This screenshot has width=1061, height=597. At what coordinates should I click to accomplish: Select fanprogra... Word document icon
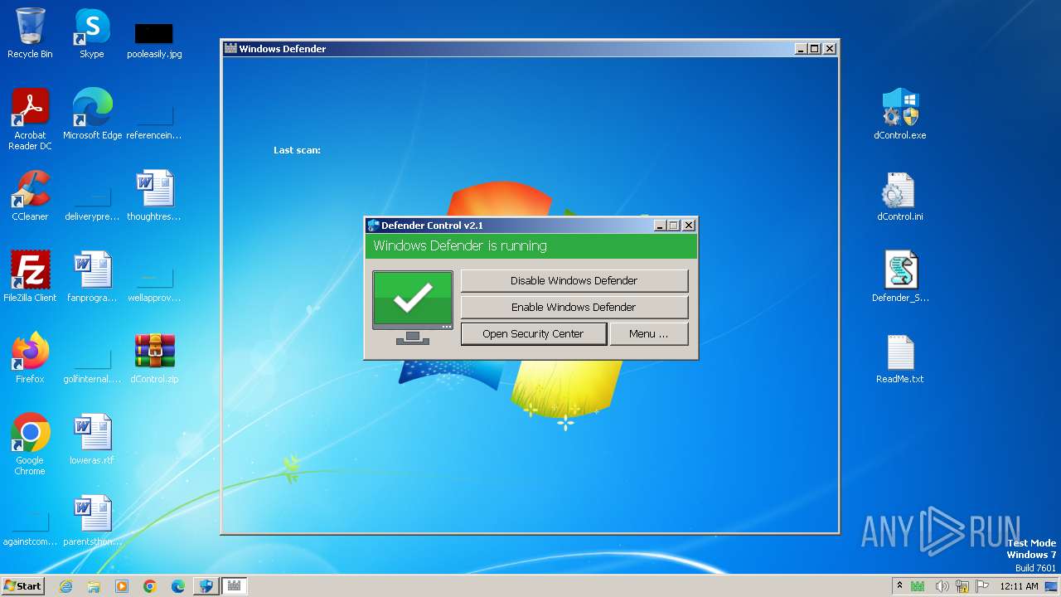tap(92, 277)
